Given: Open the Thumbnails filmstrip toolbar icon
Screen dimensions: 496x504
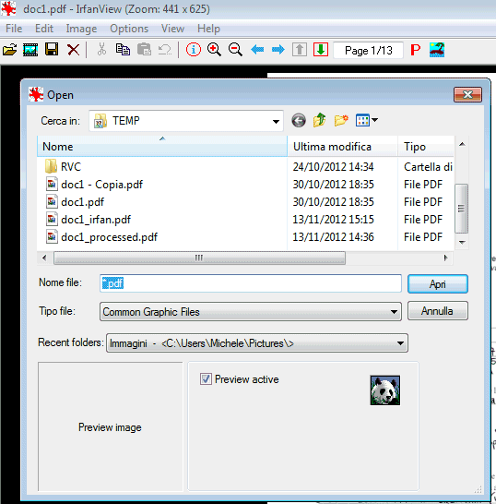Looking at the screenshot, I should click(x=30, y=50).
